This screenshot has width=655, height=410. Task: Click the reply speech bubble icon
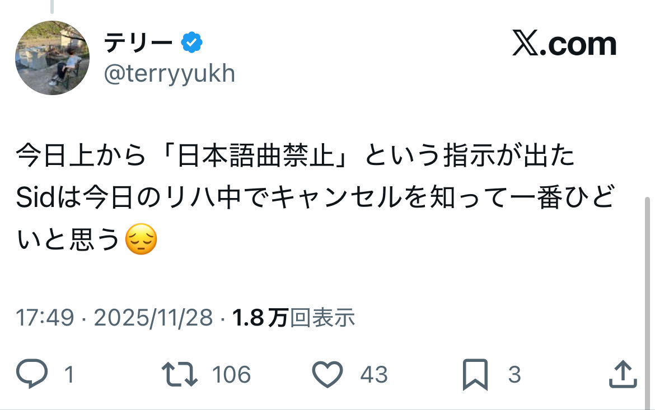pos(31,374)
